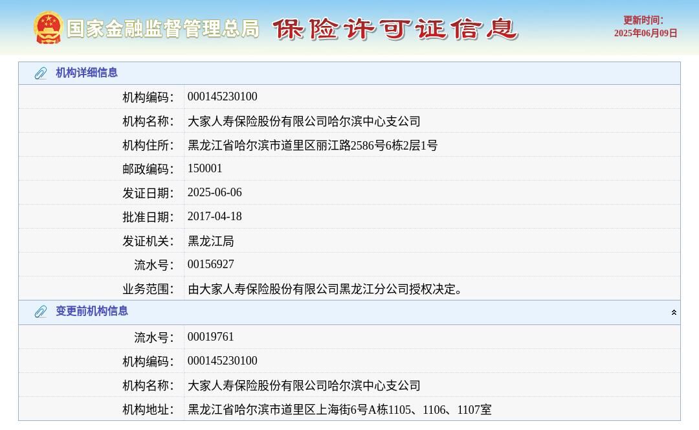The image size is (699, 430).
Task: Click the 机构名称 label in 机构详细信息
Action: pos(148,121)
